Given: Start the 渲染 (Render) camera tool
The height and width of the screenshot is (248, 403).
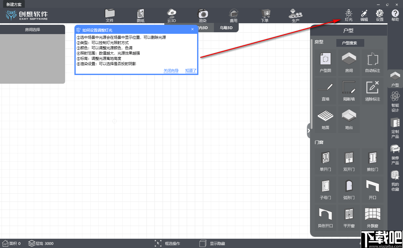Looking at the screenshot, I should (x=203, y=15).
